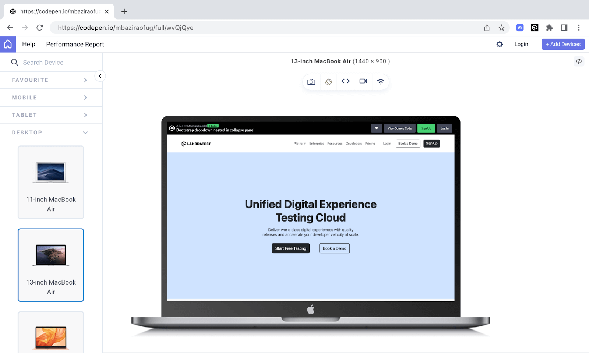Click the CodePen logo in preview
This screenshot has height=353, width=589.
tap(172, 128)
